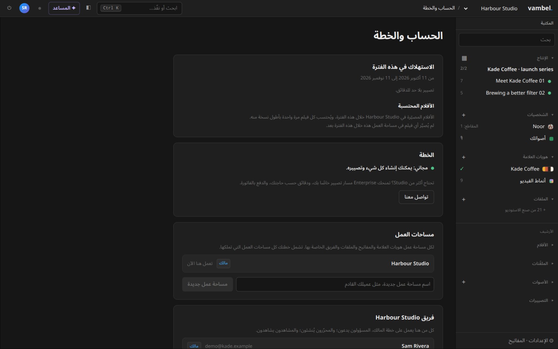This screenshot has height=349, width=558.
Task: Click the microphone icon beside أصواتك
Action: pyautogui.click(x=462, y=138)
